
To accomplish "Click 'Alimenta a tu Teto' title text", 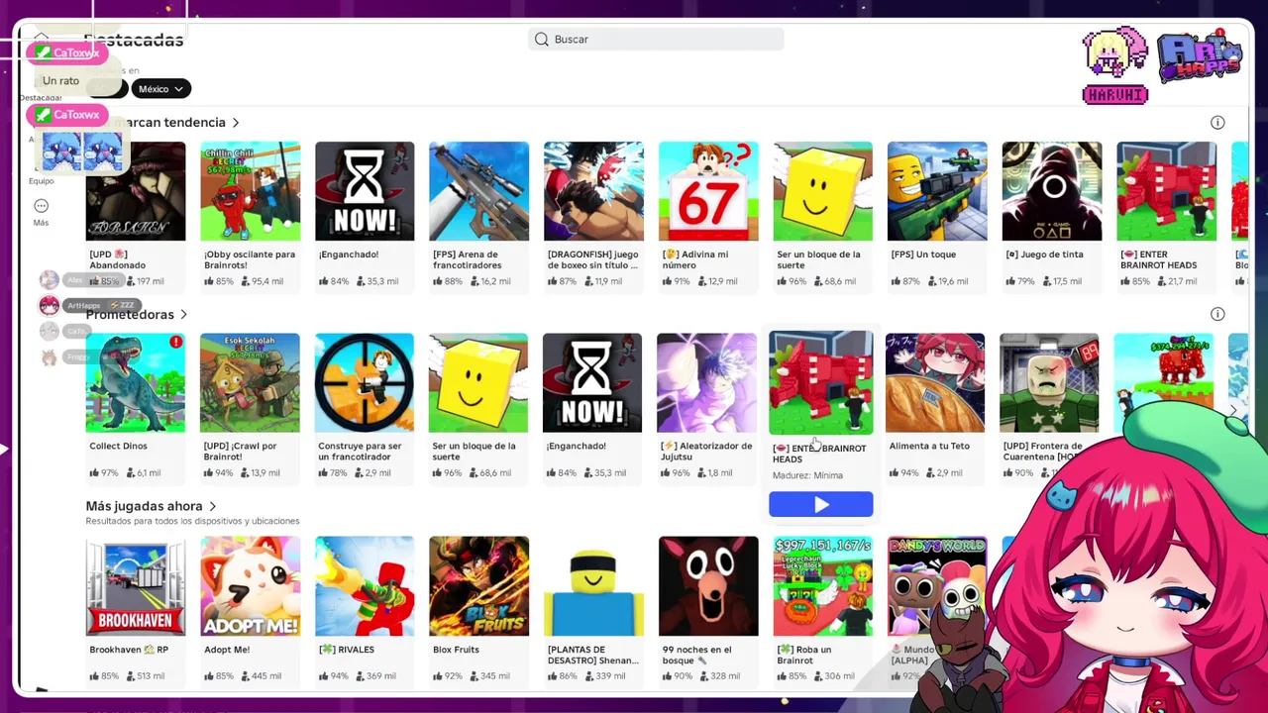I will pos(929,447).
